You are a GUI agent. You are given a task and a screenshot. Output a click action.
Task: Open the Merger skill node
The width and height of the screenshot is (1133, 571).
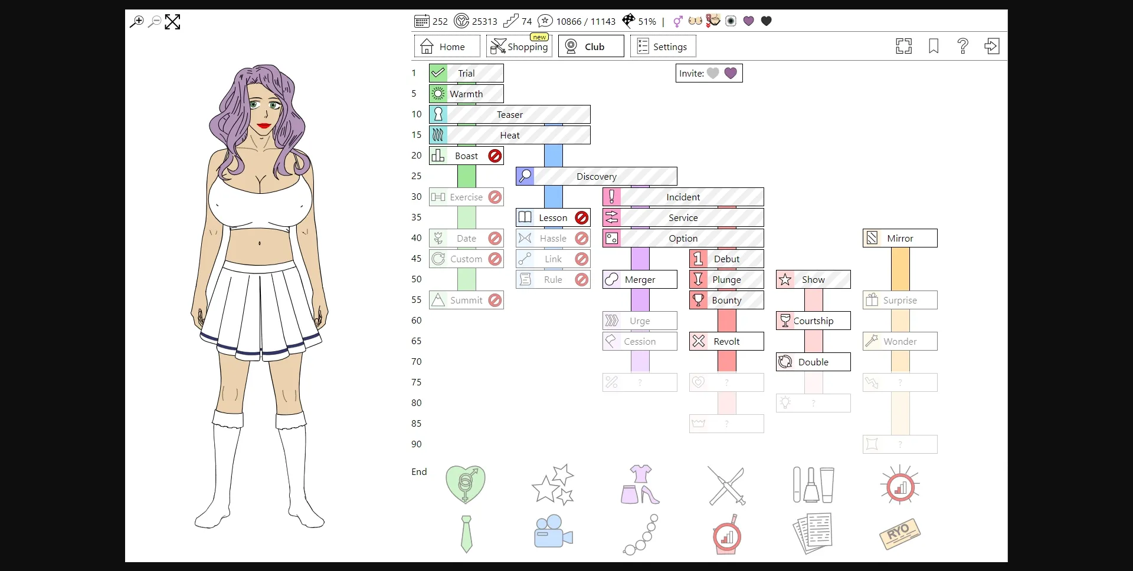[639, 279]
